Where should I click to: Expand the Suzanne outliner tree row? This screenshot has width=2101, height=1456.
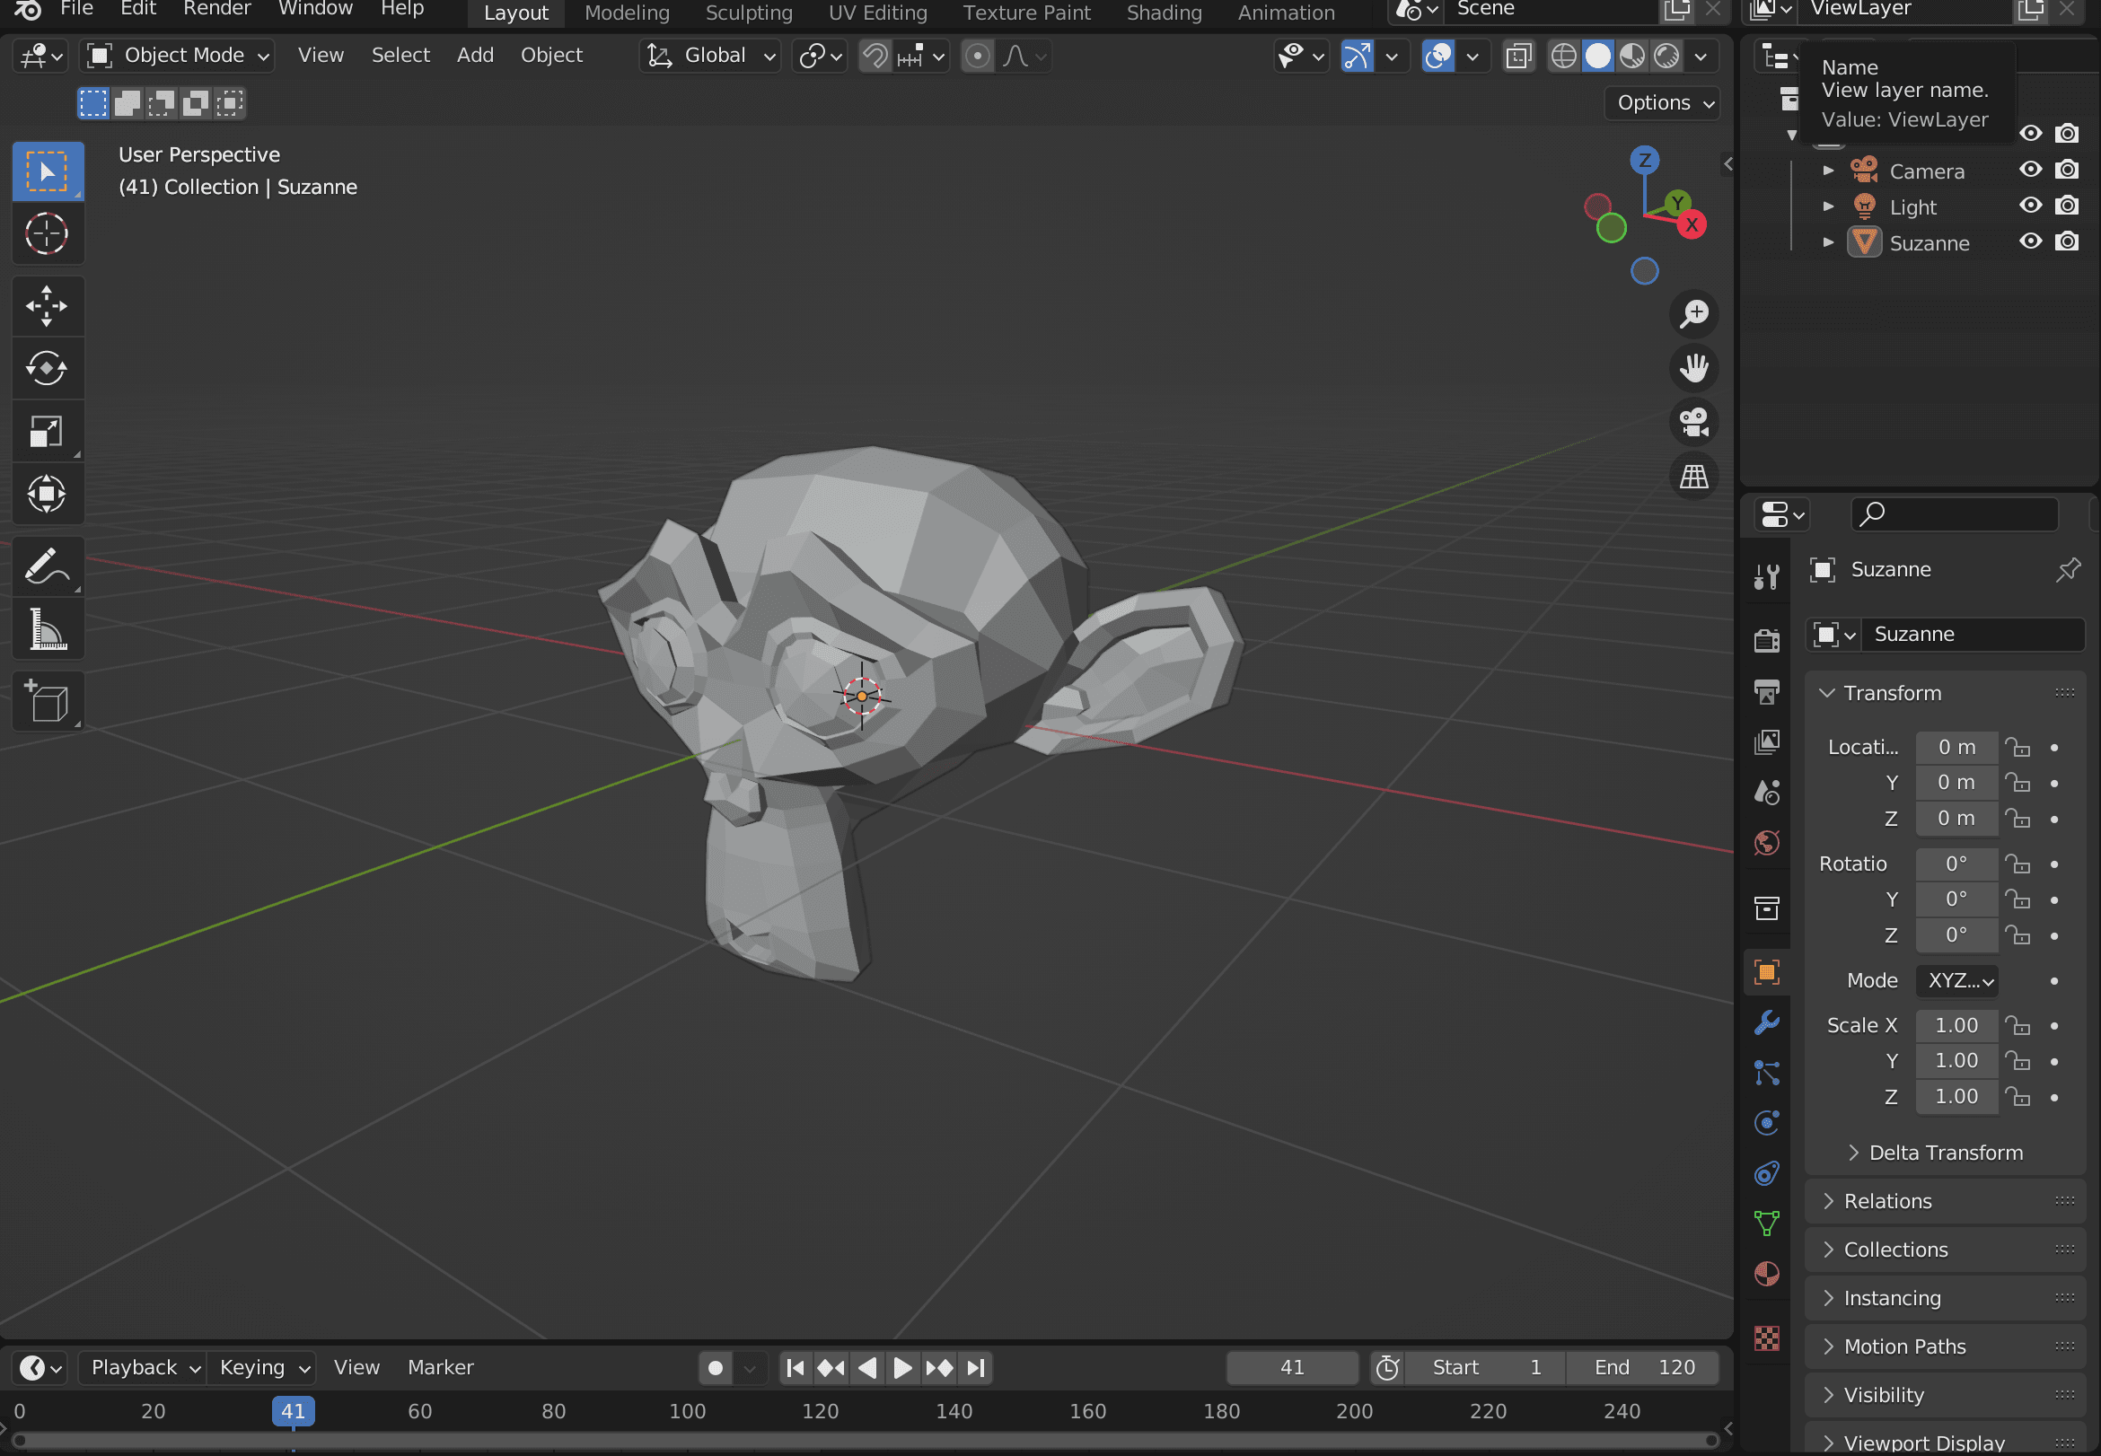(1828, 242)
